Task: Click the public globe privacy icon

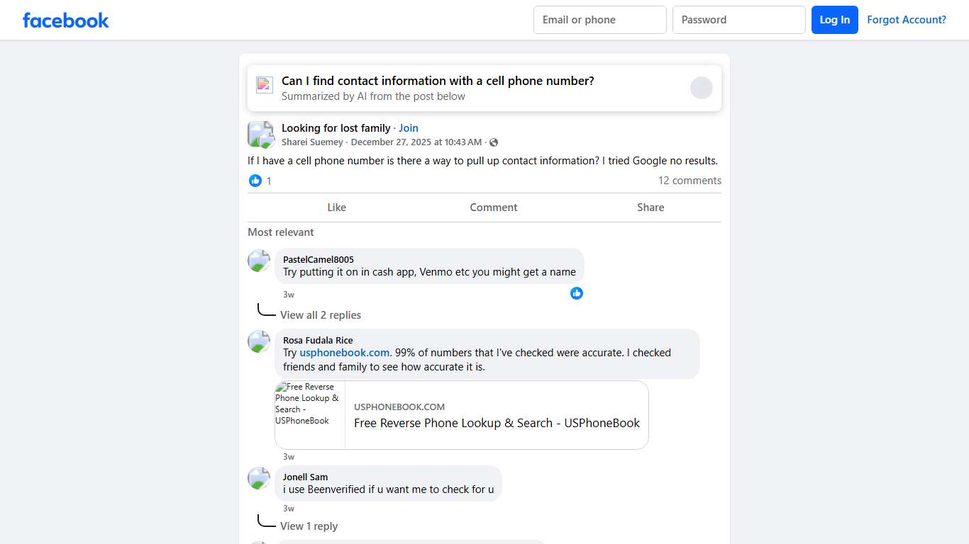Action: [494, 142]
